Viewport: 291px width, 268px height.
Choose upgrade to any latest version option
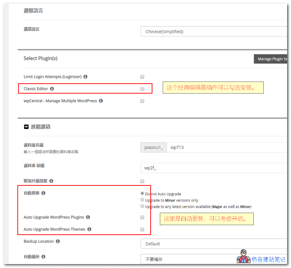pos(142,206)
